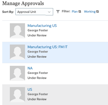
Task: Open the Working version filter link
Action: click(90, 11)
